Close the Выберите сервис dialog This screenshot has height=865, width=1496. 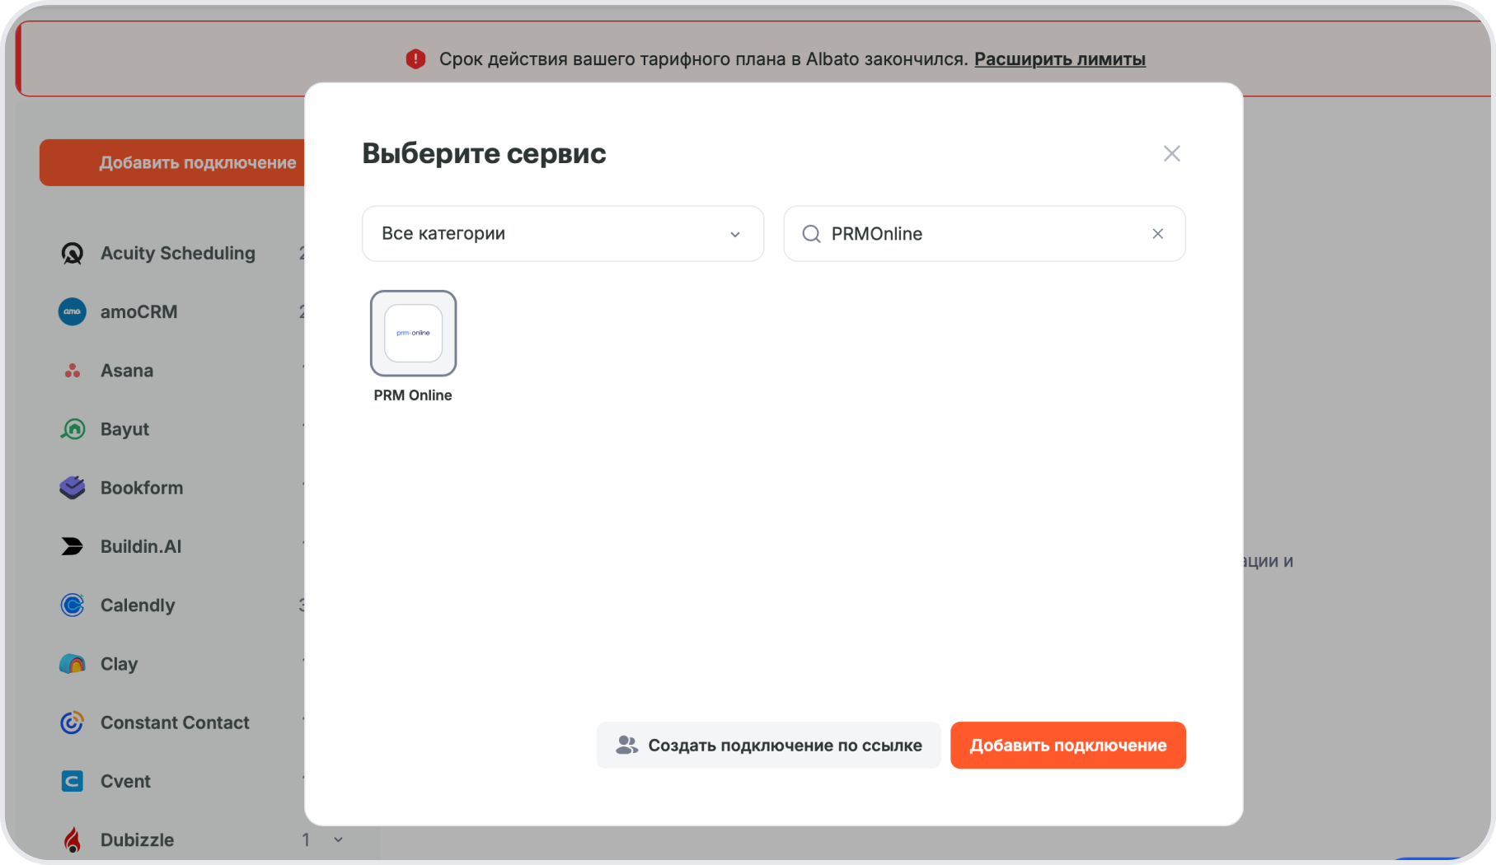pyautogui.click(x=1171, y=154)
